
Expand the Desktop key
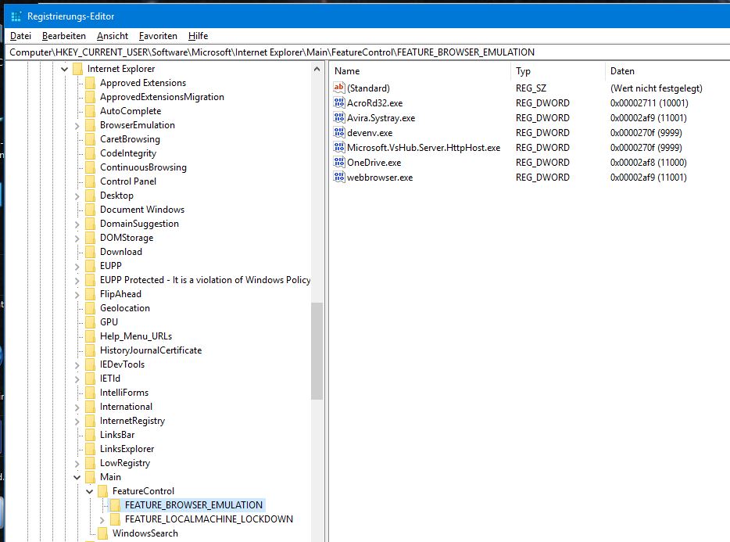[x=77, y=196]
